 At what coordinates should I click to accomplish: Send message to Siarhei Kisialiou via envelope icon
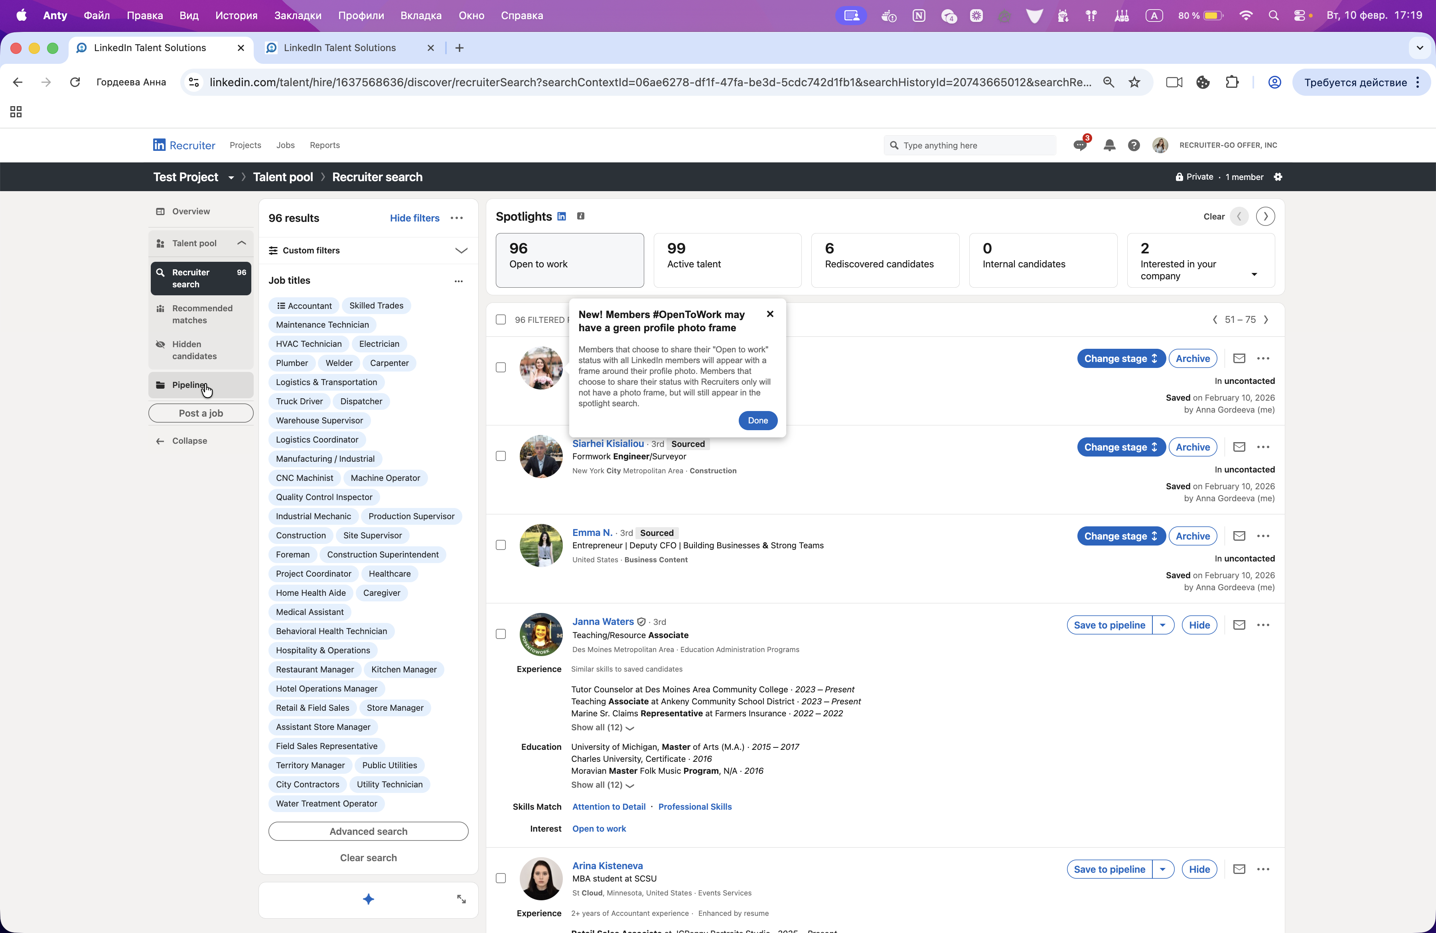pyautogui.click(x=1239, y=447)
